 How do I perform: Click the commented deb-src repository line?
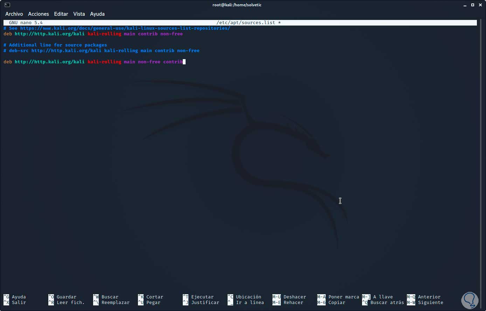click(x=102, y=51)
